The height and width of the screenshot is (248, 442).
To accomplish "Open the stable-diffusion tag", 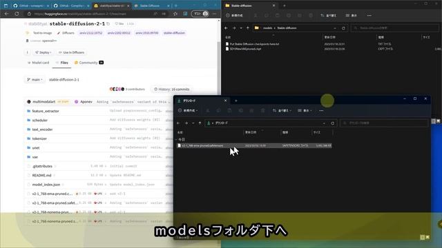I will coord(174,33).
